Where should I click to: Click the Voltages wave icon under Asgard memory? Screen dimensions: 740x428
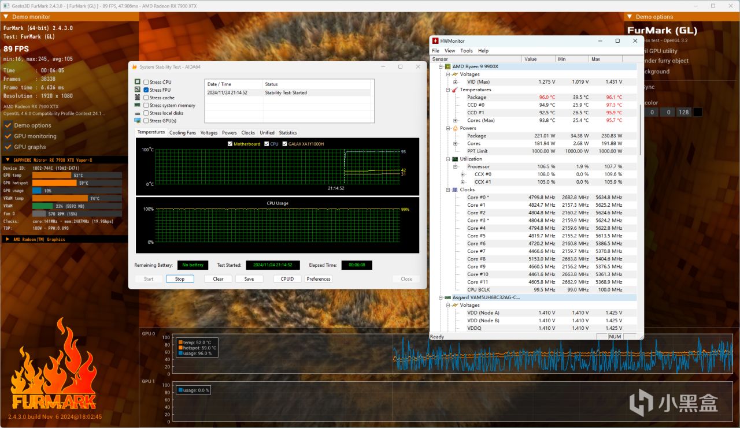pos(455,305)
